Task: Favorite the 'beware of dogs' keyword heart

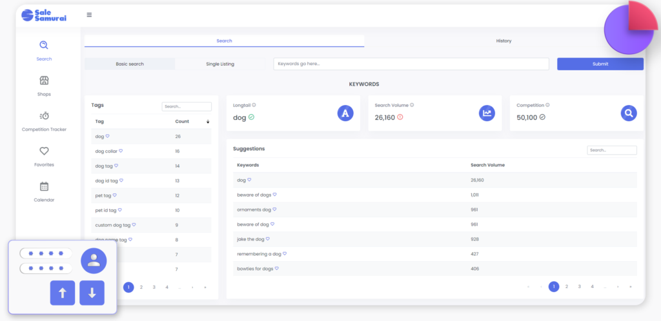Action: pyautogui.click(x=274, y=194)
